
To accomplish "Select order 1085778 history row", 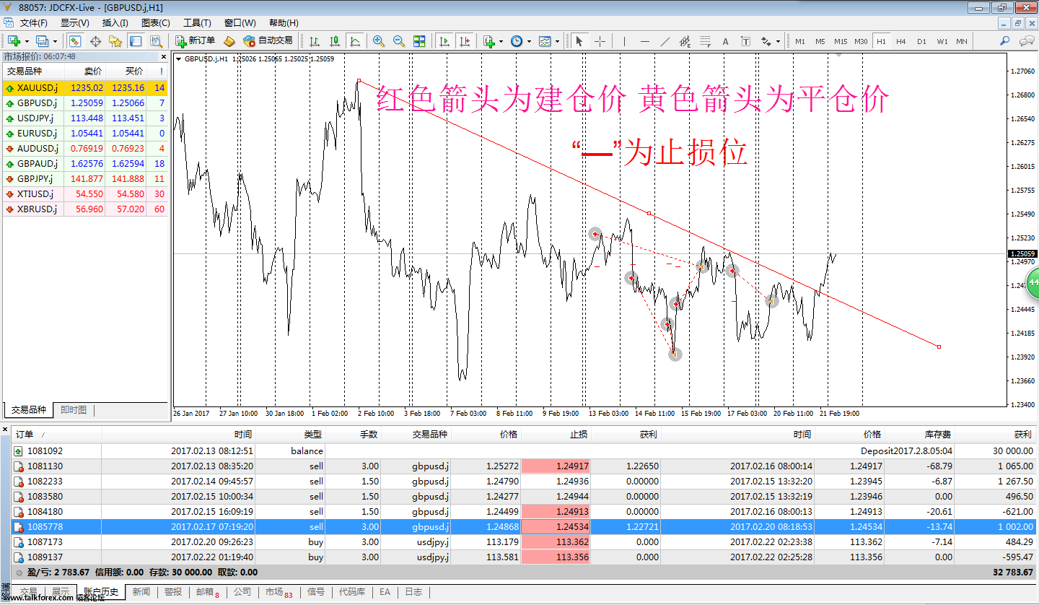I will point(525,527).
